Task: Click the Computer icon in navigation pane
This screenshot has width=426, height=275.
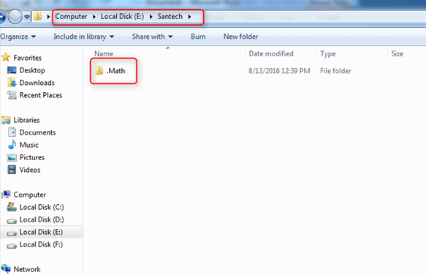Action: click(6, 195)
